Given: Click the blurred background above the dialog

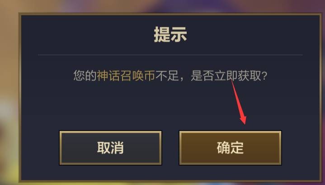Looking at the screenshot, I should (x=166, y=6).
